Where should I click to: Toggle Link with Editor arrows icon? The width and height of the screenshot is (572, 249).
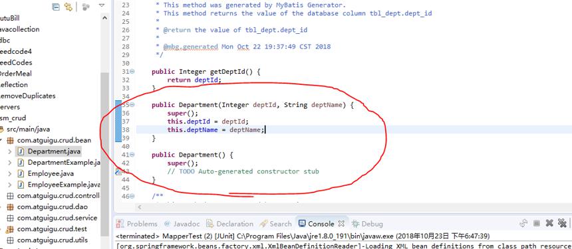pyautogui.click(x=69, y=7)
